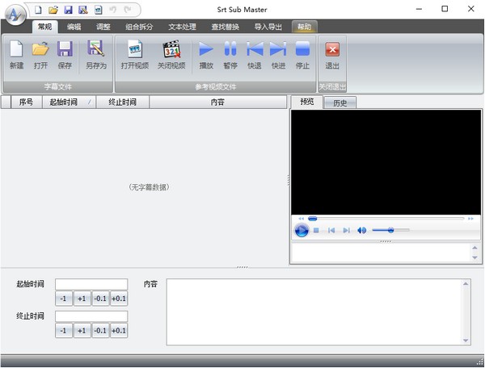Image resolution: width=485 pixels, height=368 pixels.
Task: Fast forward with ribbon 快进 button
Action: [x=278, y=55]
